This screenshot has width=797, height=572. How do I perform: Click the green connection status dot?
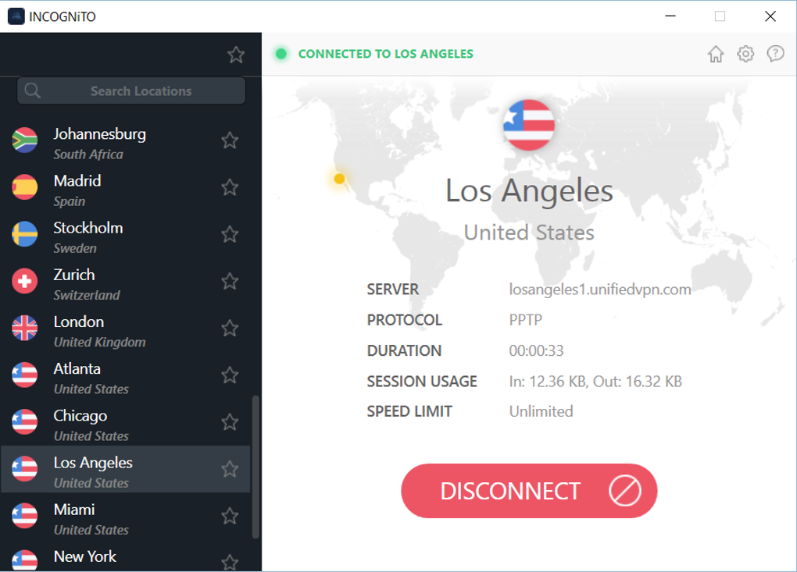click(281, 54)
